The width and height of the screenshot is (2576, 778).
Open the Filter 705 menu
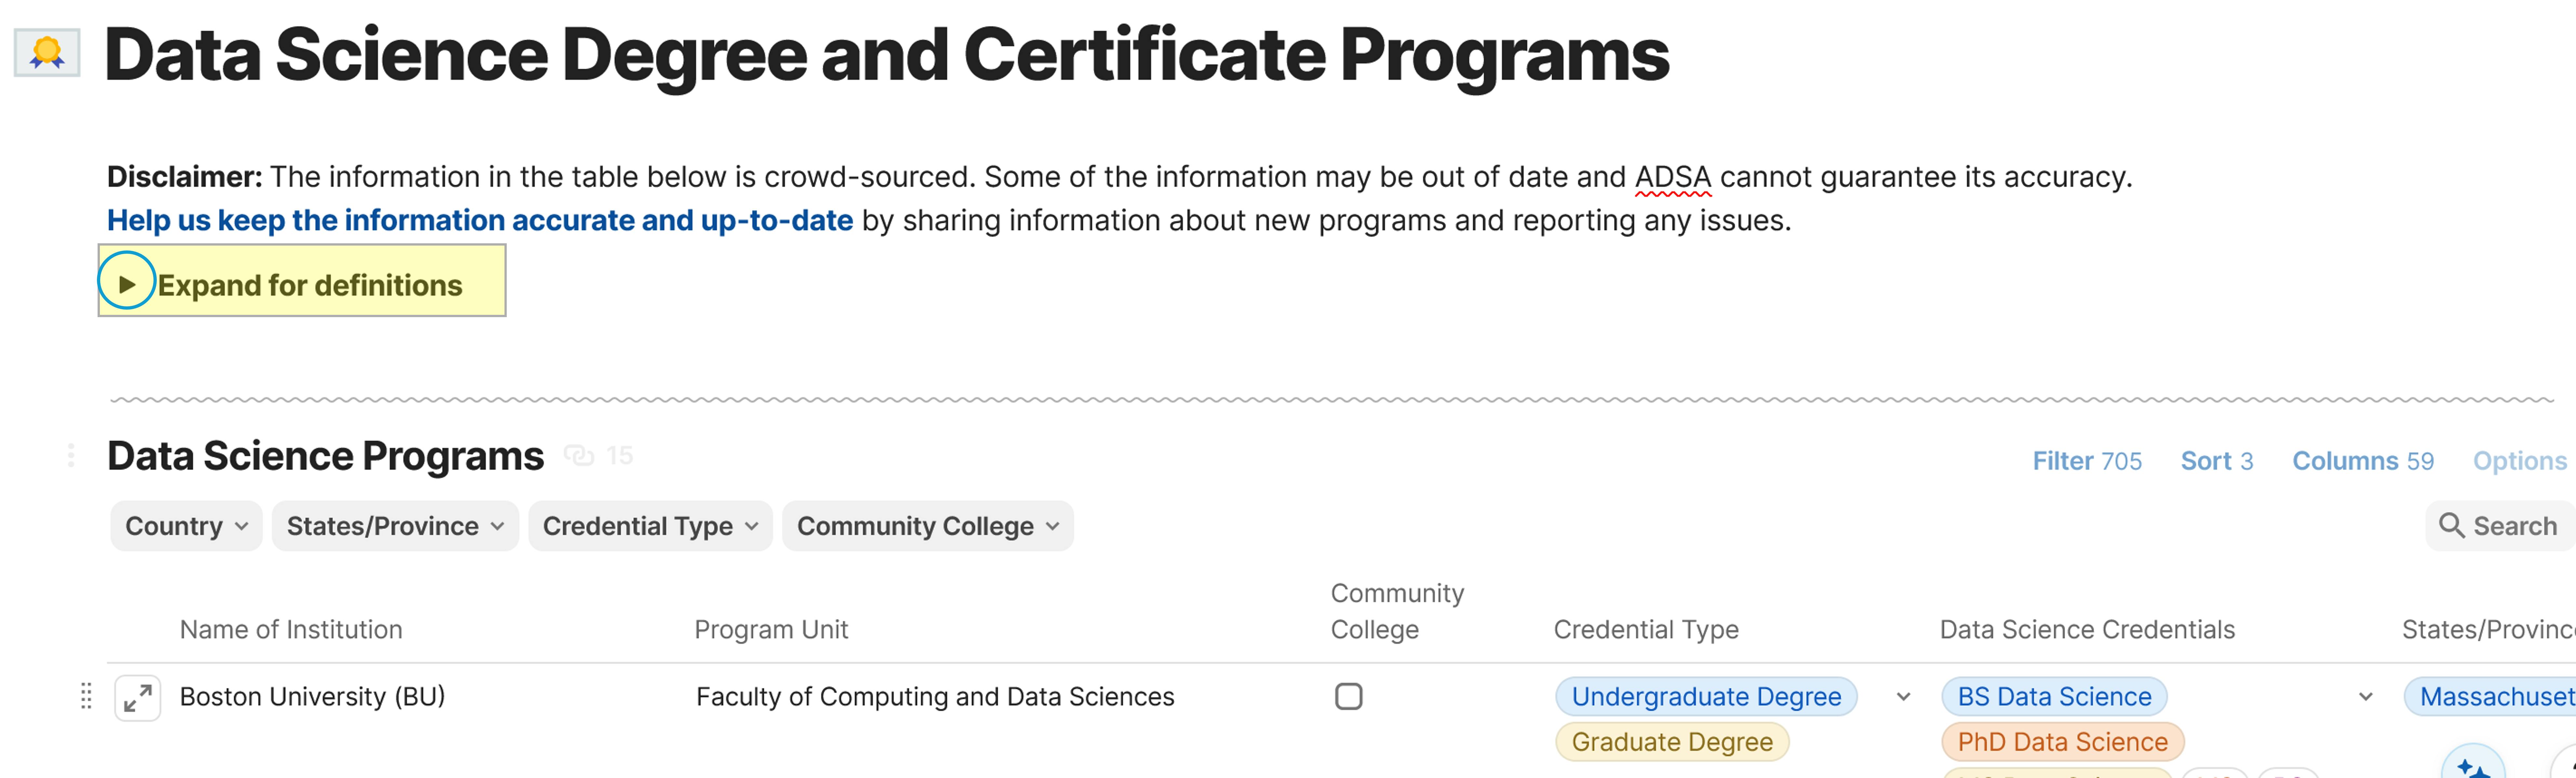tap(2087, 461)
